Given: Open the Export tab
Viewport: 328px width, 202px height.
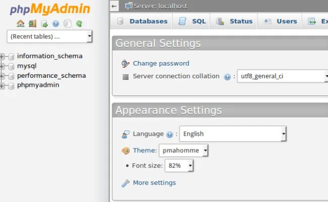Looking at the screenshot, I should tap(315, 21).
